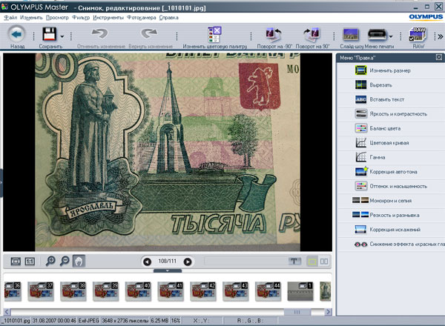Expand the toolbar overflow chevron

click(x=440, y=36)
